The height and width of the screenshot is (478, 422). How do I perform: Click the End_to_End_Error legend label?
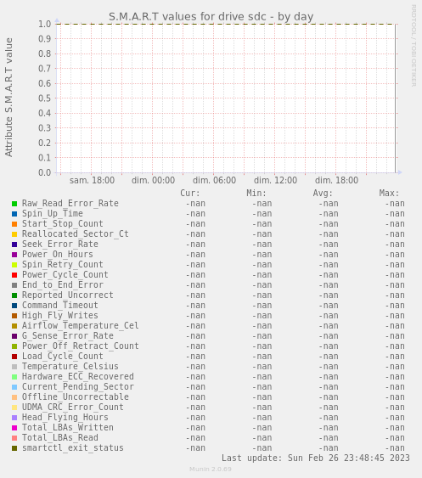(63, 285)
